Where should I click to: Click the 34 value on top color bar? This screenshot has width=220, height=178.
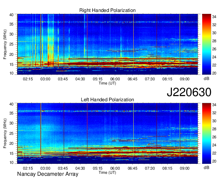click(214, 17)
